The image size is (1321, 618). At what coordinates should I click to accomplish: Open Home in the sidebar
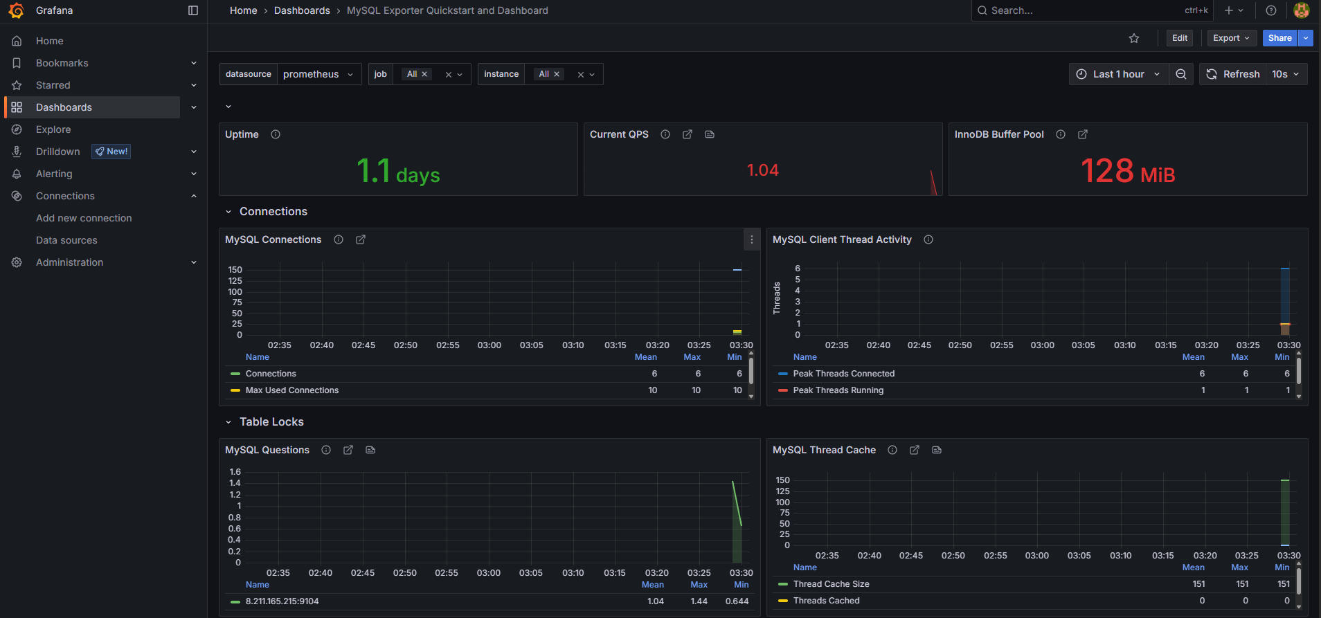50,41
